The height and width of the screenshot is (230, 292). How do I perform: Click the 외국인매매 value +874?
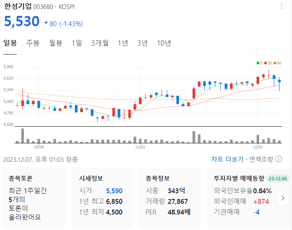point(261,202)
